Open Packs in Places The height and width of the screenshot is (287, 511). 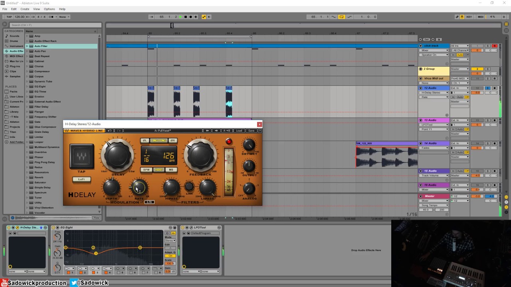click(14, 92)
